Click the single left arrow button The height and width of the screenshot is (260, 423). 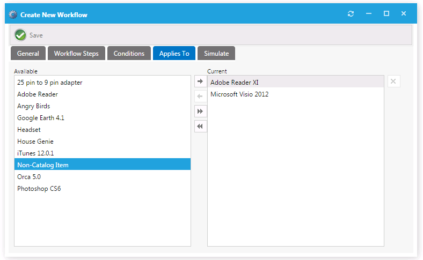pyautogui.click(x=200, y=96)
